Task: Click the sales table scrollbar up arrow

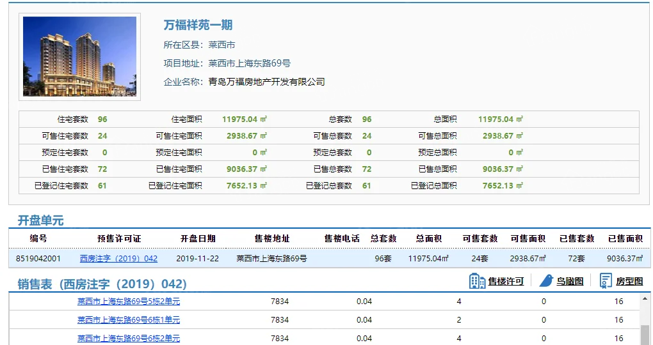Action: pyautogui.click(x=645, y=298)
